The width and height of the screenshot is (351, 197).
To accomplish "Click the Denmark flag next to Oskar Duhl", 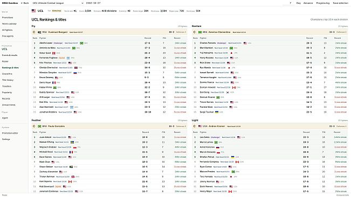I will [x=54, y=53].
